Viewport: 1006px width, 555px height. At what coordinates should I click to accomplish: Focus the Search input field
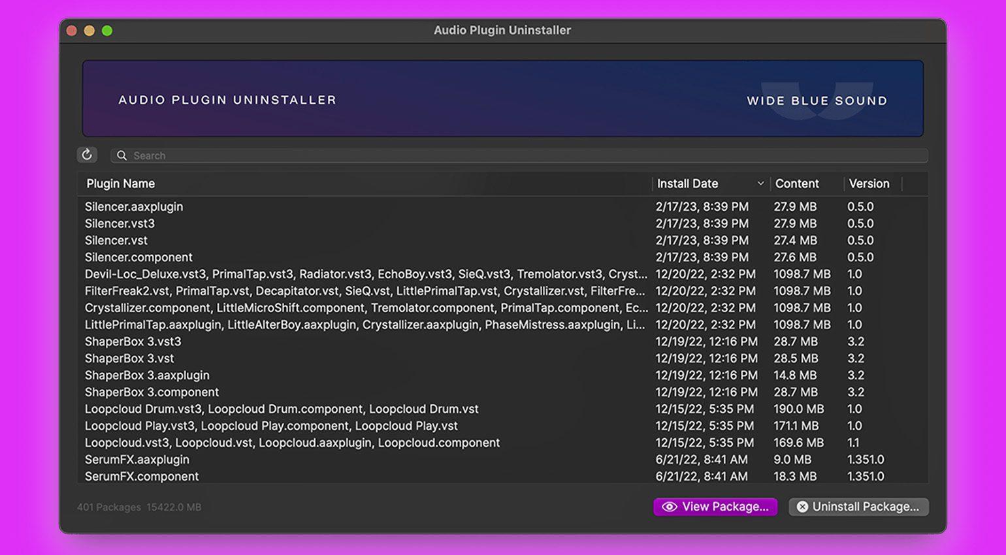519,155
